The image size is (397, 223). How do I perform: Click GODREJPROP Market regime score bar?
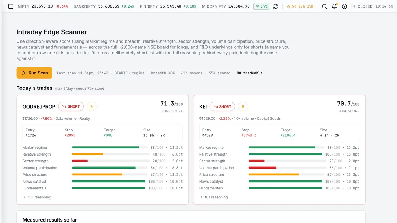(110, 147)
